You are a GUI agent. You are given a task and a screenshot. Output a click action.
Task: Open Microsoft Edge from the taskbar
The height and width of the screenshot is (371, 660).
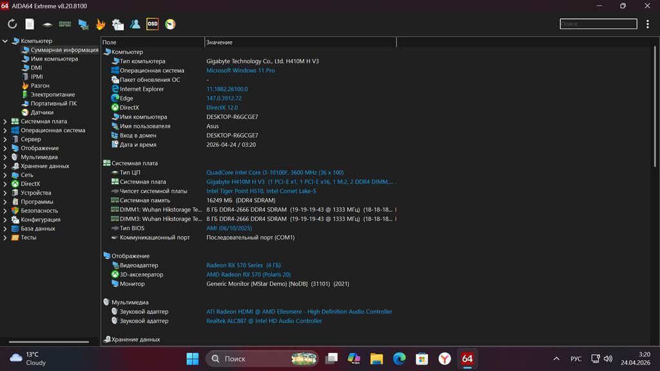[399, 359]
